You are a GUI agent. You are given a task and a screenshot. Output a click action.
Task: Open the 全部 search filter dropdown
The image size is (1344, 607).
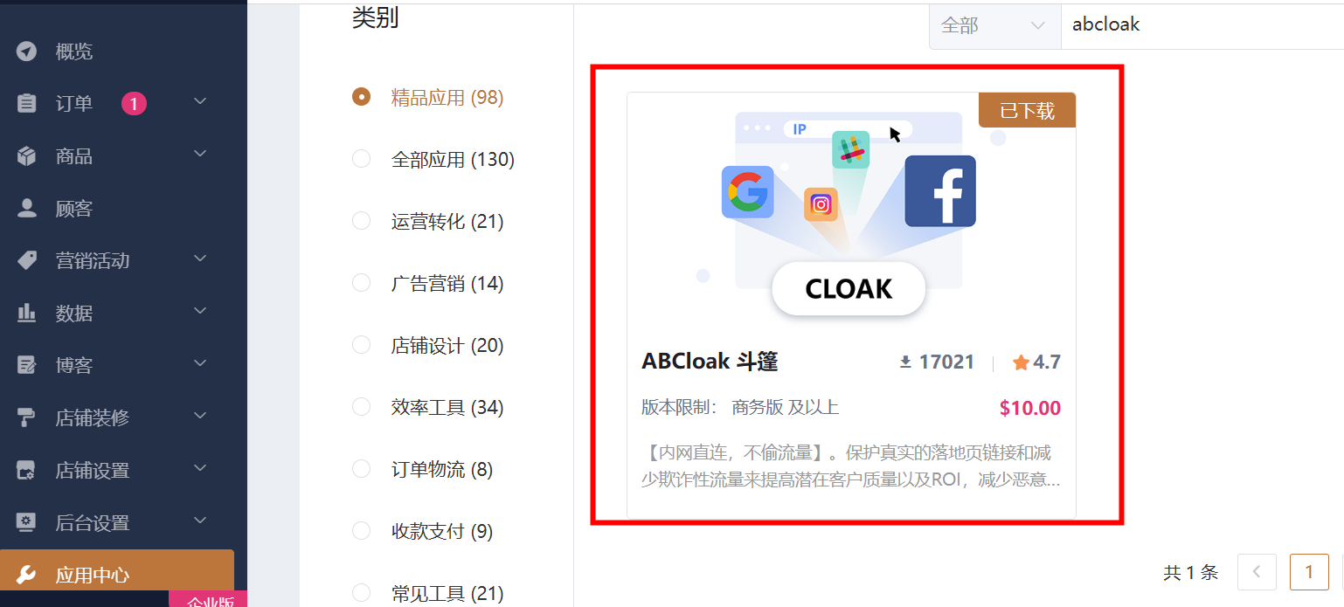click(994, 26)
